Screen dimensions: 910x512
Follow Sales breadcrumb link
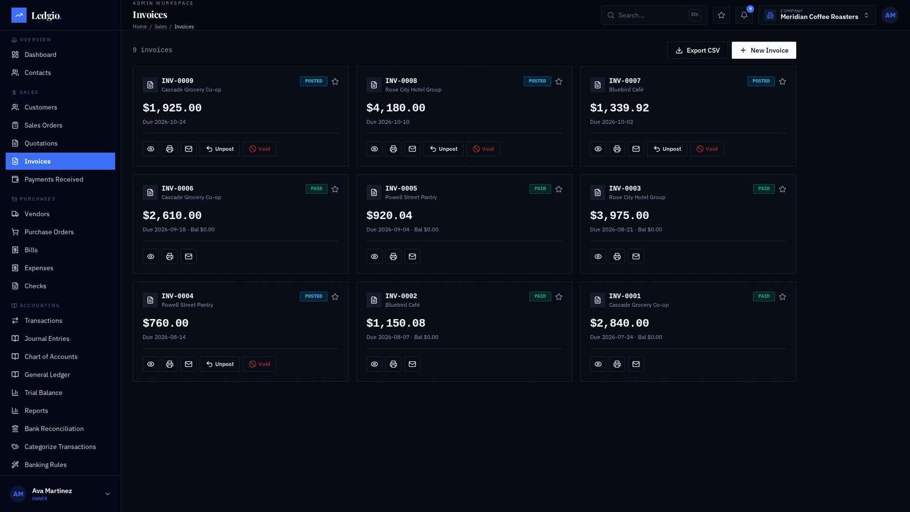tap(160, 27)
